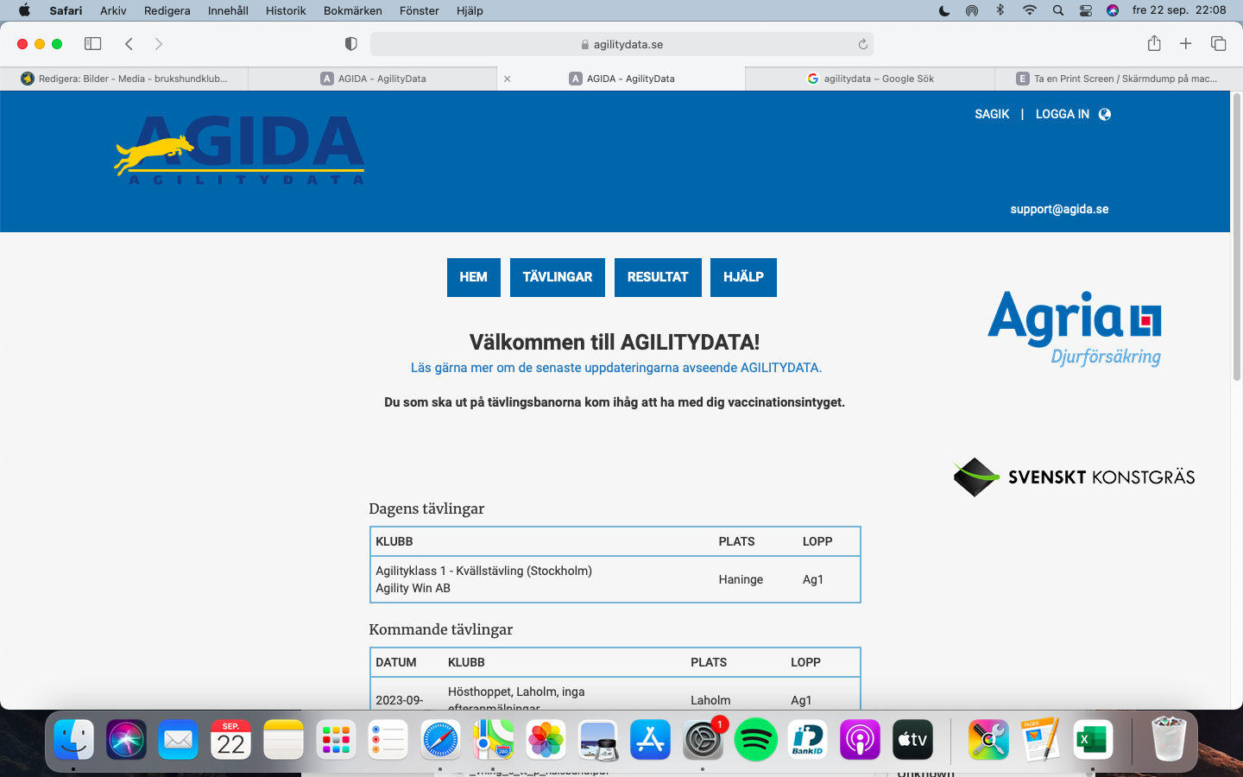Open a new tab with the plus icon

click(1186, 44)
